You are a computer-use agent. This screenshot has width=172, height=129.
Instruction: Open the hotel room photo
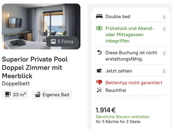[41, 26]
